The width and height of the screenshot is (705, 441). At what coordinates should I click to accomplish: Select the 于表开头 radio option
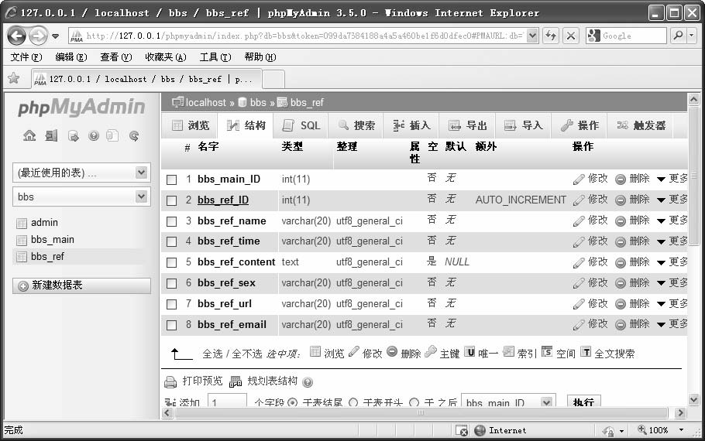coord(353,402)
